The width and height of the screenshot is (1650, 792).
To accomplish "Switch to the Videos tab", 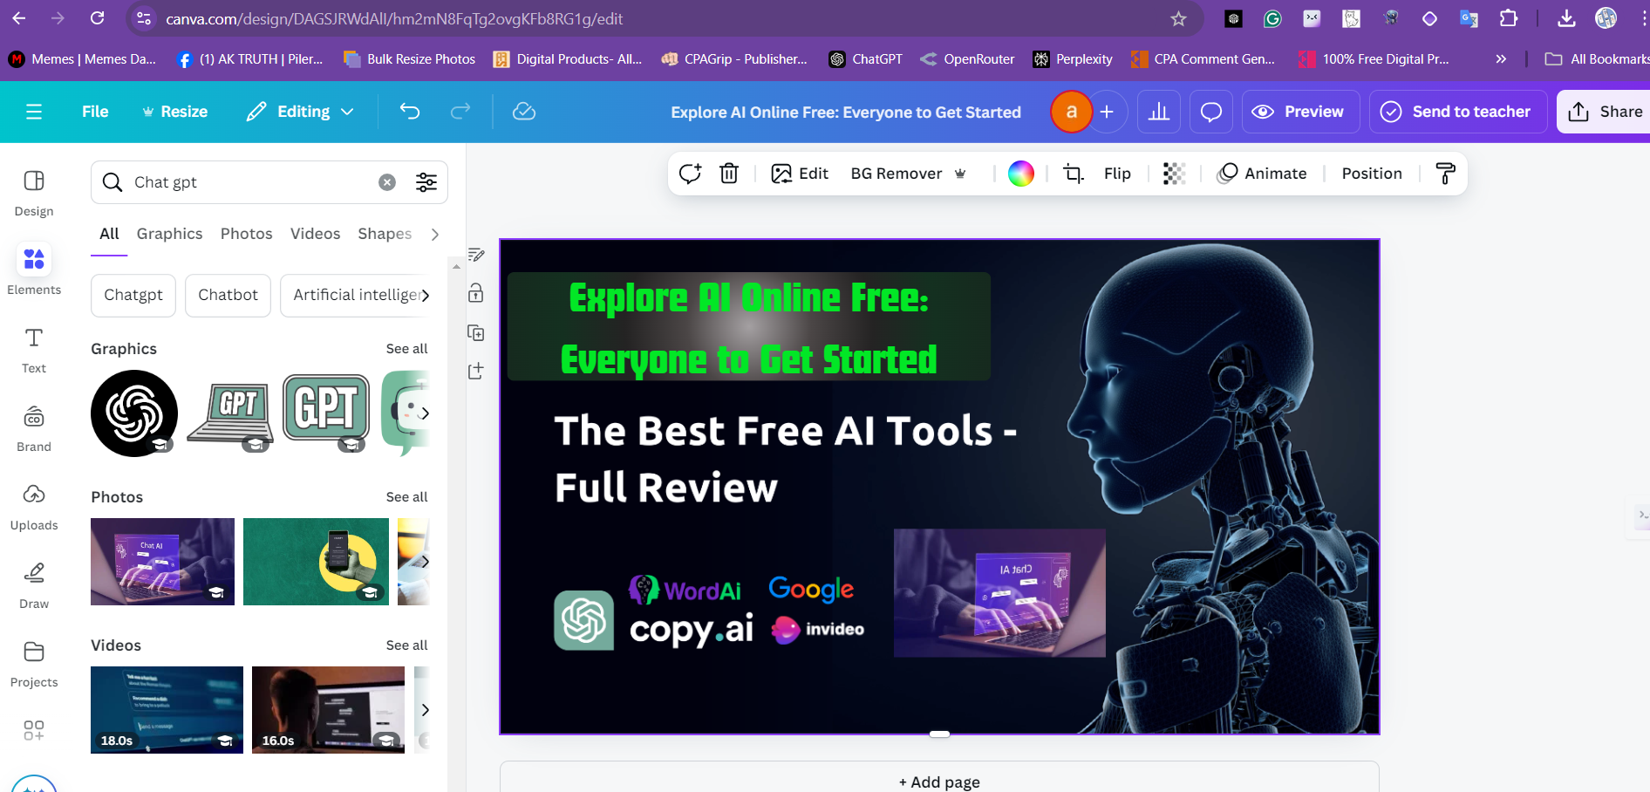I will tap(315, 234).
